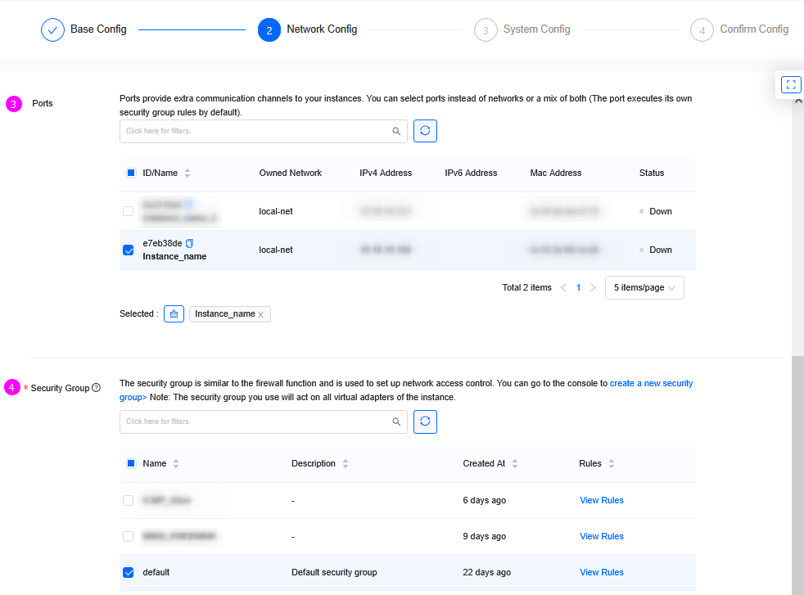This screenshot has width=804, height=595.
Task: Open create a new security group link
Action: click(x=651, y=383)
